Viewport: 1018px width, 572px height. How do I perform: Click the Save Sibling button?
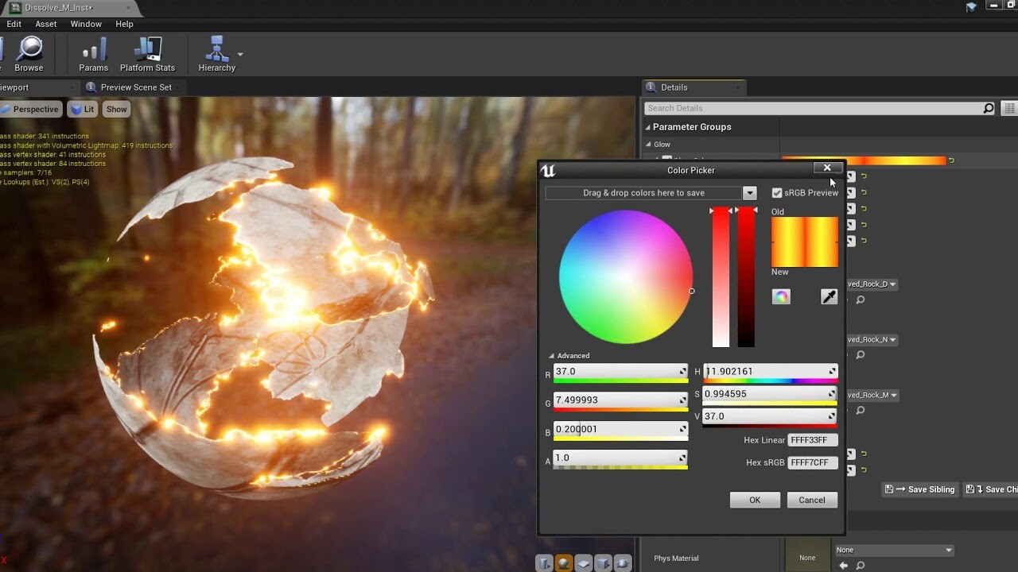pyautogui.click(x=920, y=489)
